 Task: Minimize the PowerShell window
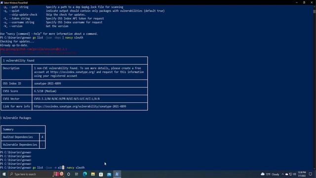tap(297, 2)
